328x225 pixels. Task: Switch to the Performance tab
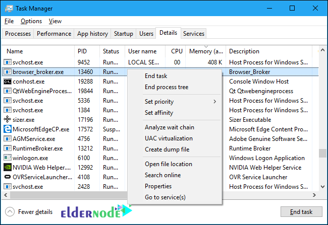pyautogui.click(x=54, y=34)
